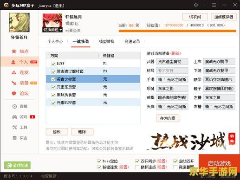240x180 pixels.
Task: Click the 试衣间 button
Action: tap(195, 17)
